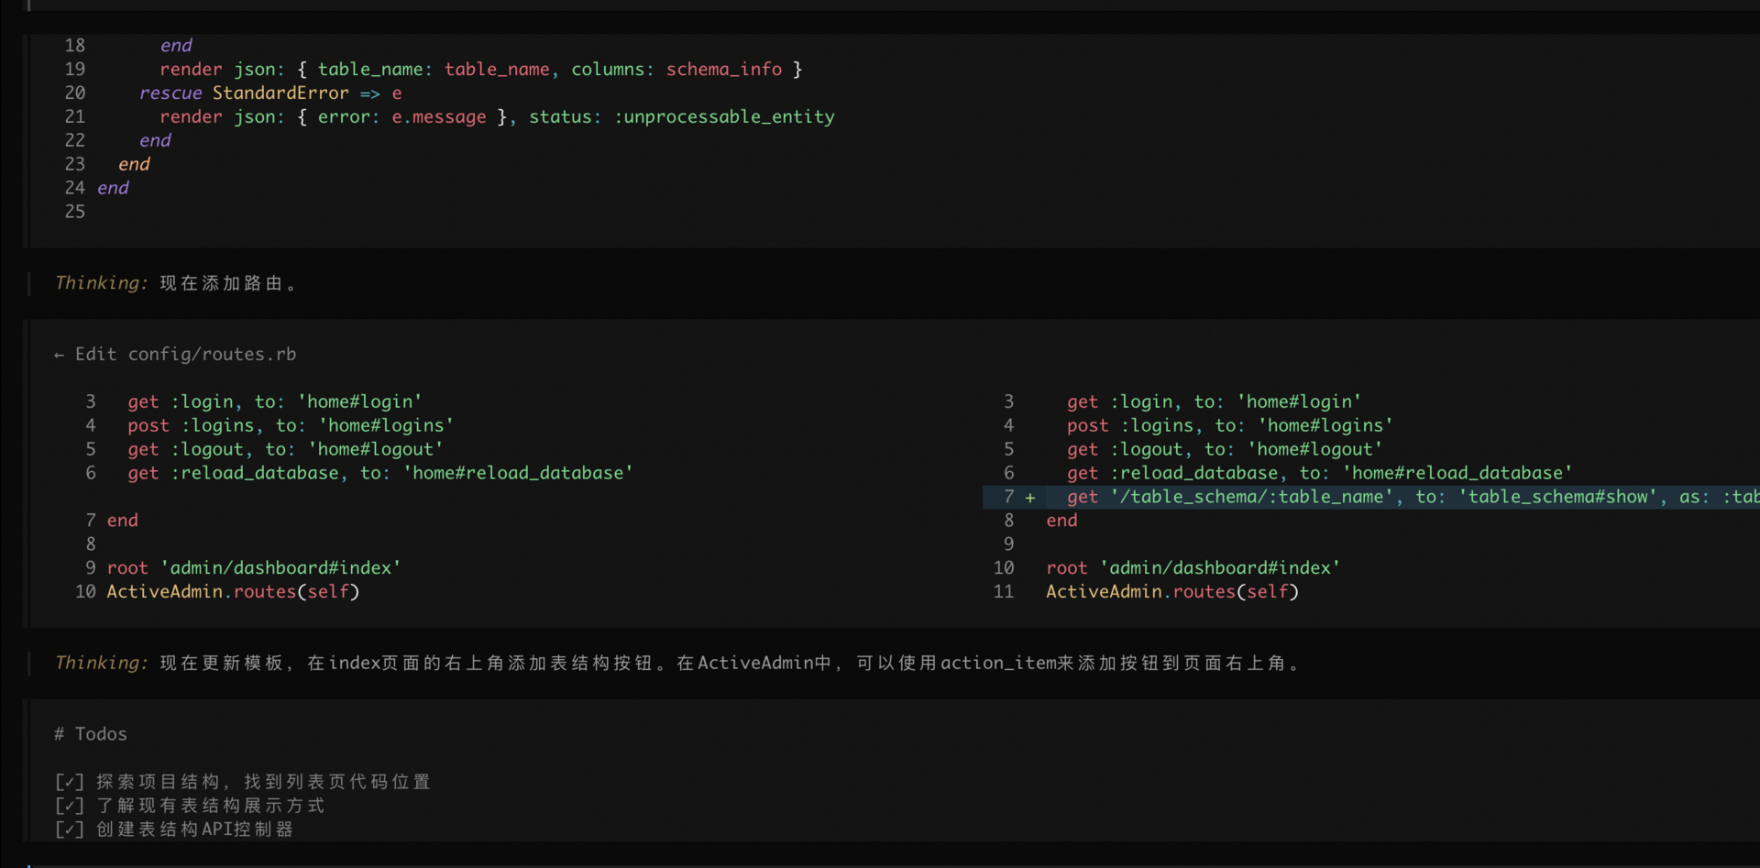This screenshot has width=1760, height=868.
Task: Toggle the 探索项目结构 todo checkbox
Action: click(x=70, y=782)
